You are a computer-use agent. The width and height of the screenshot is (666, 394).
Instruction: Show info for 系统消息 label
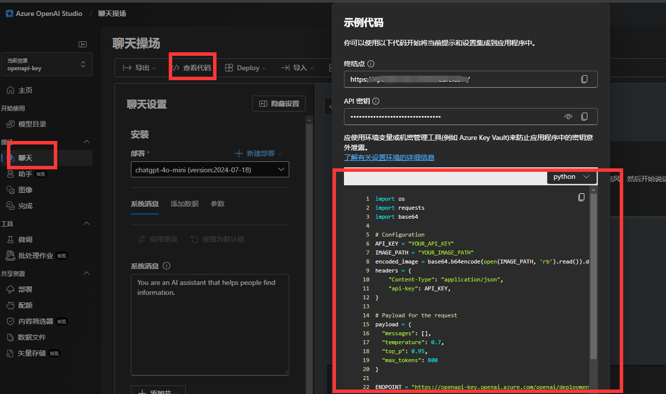coord(166,266)
